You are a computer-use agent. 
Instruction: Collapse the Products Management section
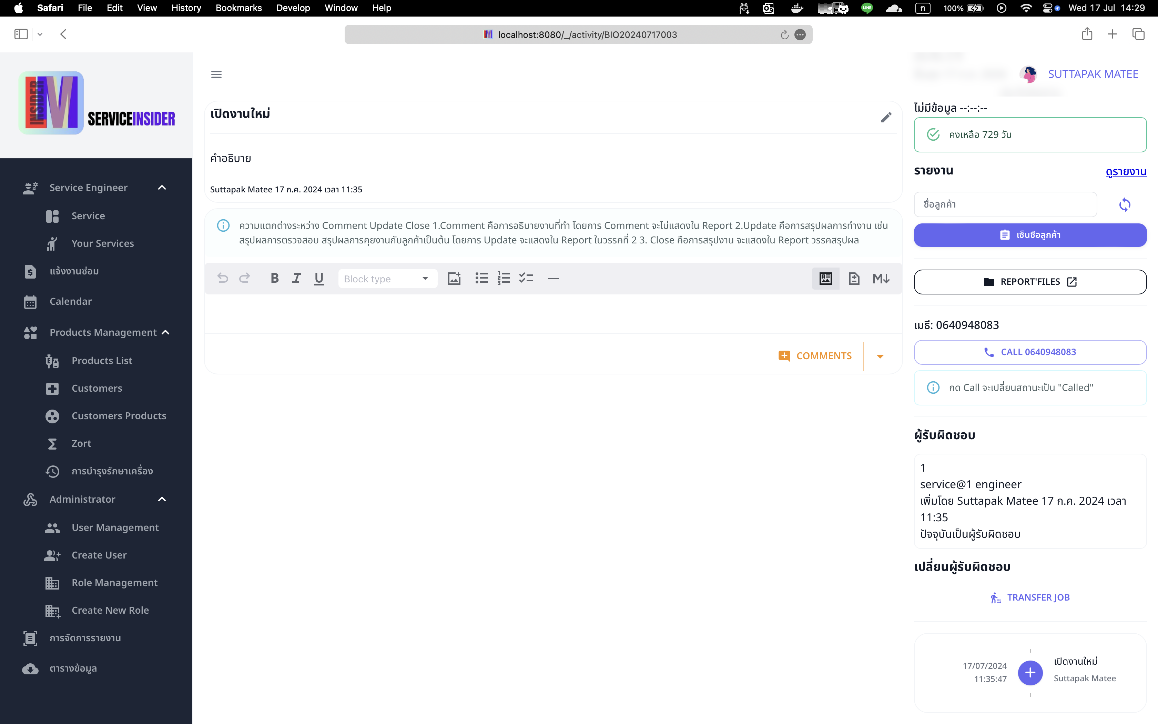165,332
